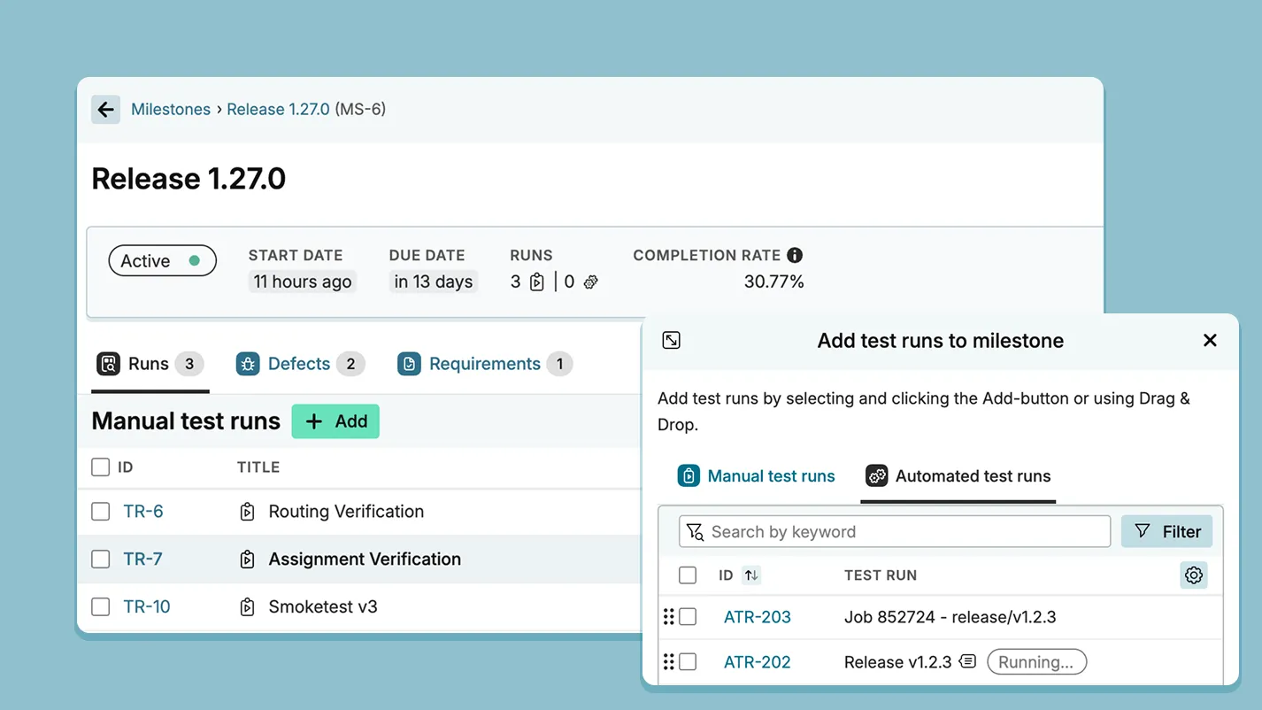The width and height of the screenshot is (1262, 710).
Task: Click the back arrow to return to Milestones
Action: 105,109
